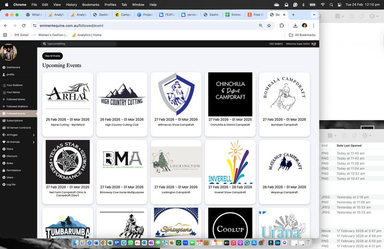Focus the 'Type something' search field

79,44
